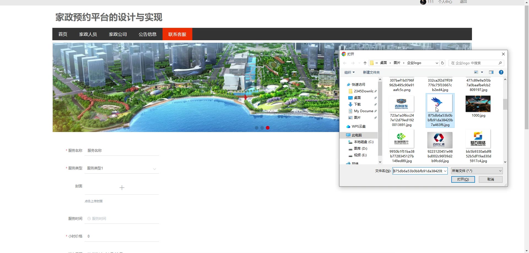Click the file list vertical scrollbar thumb

[x=505, y=104]
